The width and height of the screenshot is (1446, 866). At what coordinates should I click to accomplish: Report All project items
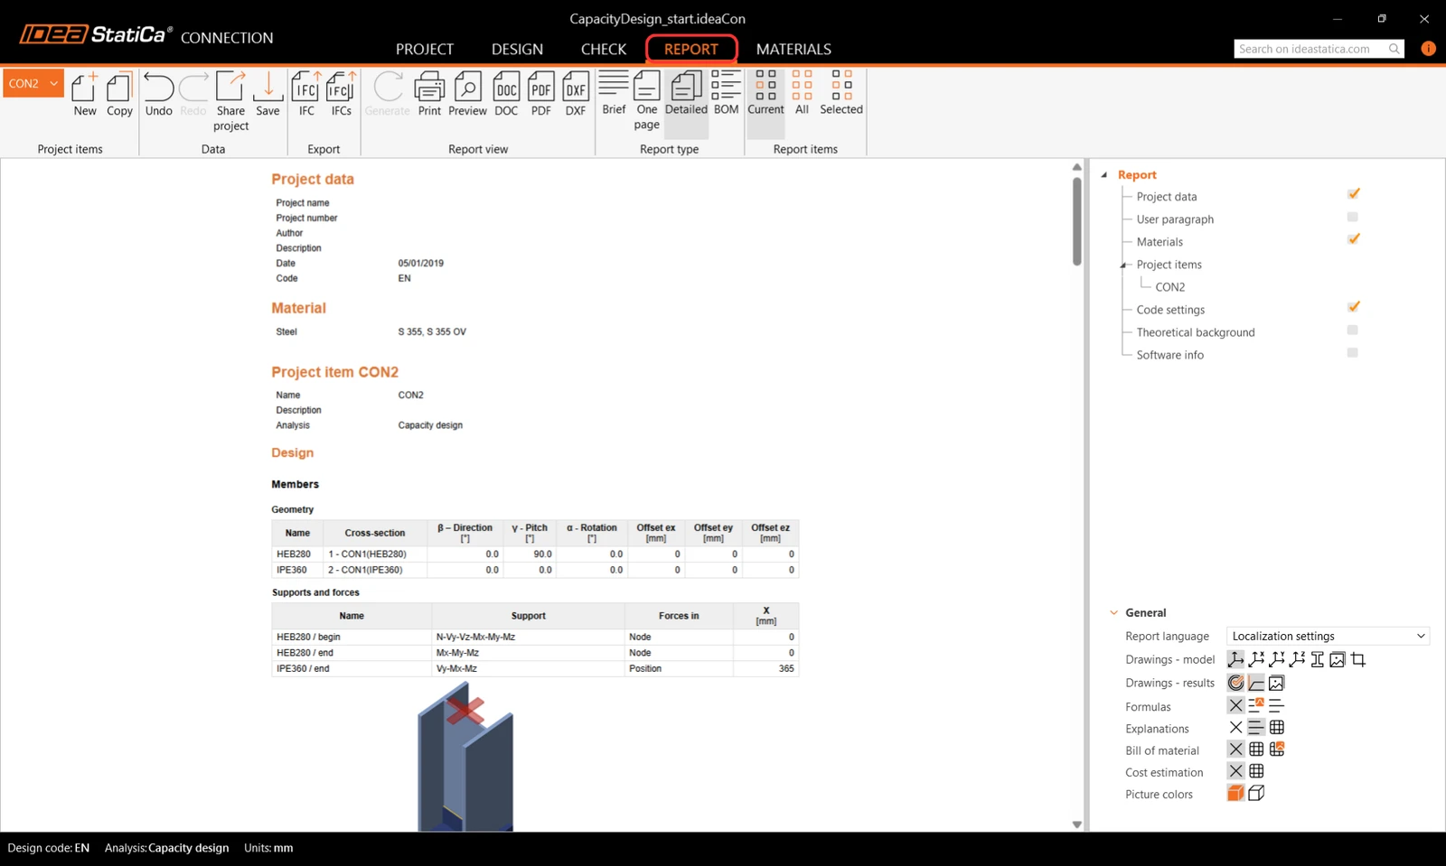pos(802,93)
